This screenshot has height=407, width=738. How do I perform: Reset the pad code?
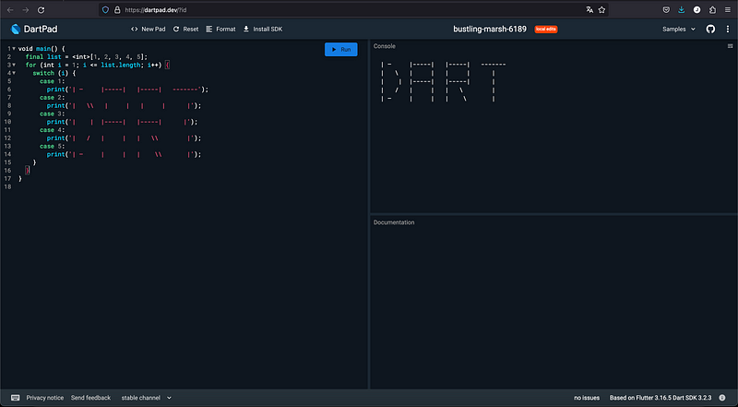pos(186,30)
